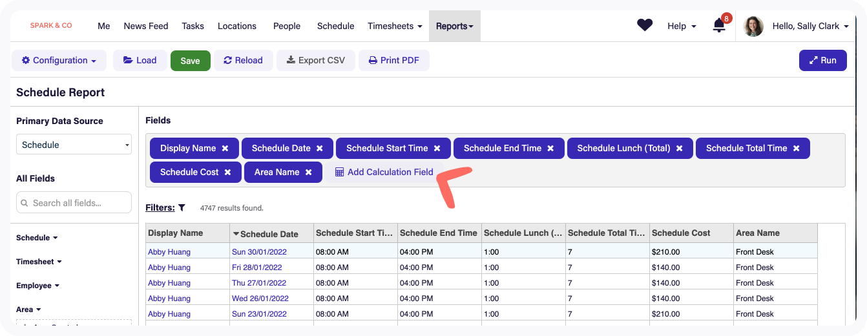Open the Help dropdown menu

pos(682,26)
